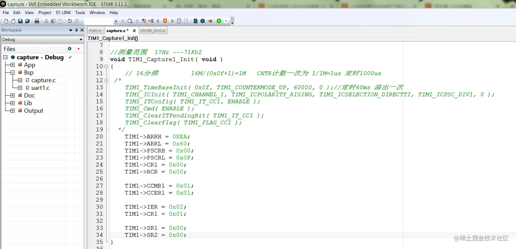Click the Navigate Backward page icon

[179, 21]
